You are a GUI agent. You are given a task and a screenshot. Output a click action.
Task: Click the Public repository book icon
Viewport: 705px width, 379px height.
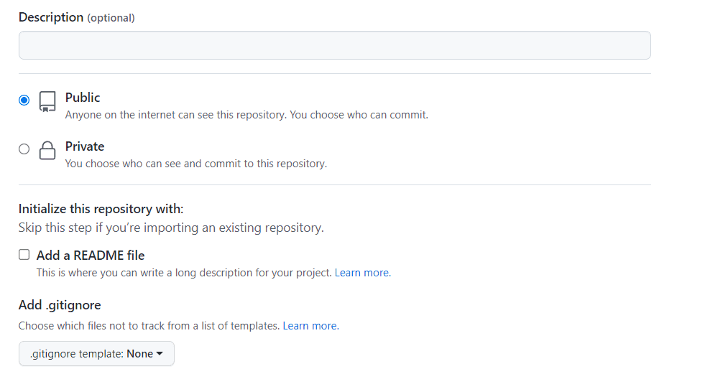tap(47, 101)
